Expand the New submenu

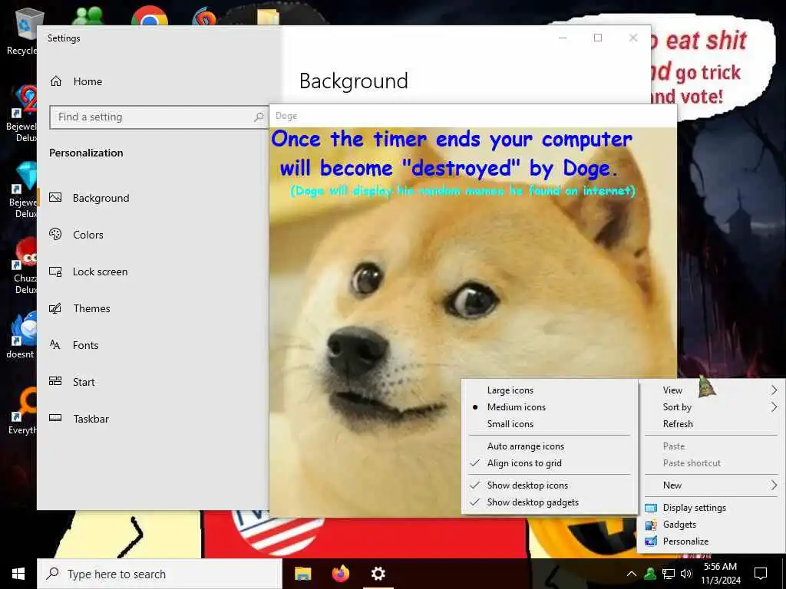pyautogui.click(x=712, y=485)
